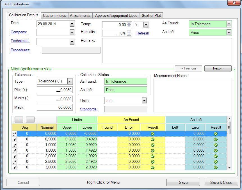Click the As Left result checkmark in the 1,0000 row

(216, 145)
